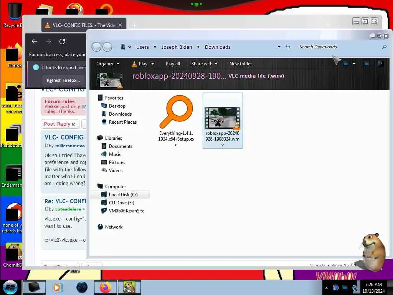Viewport: 393px width, 295px height.
Task: Click the Post Reply button in forum
Action: tap(59, 124)
